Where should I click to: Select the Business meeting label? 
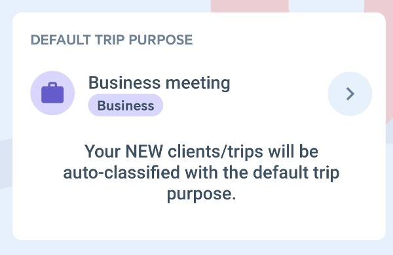click(159, 82)
